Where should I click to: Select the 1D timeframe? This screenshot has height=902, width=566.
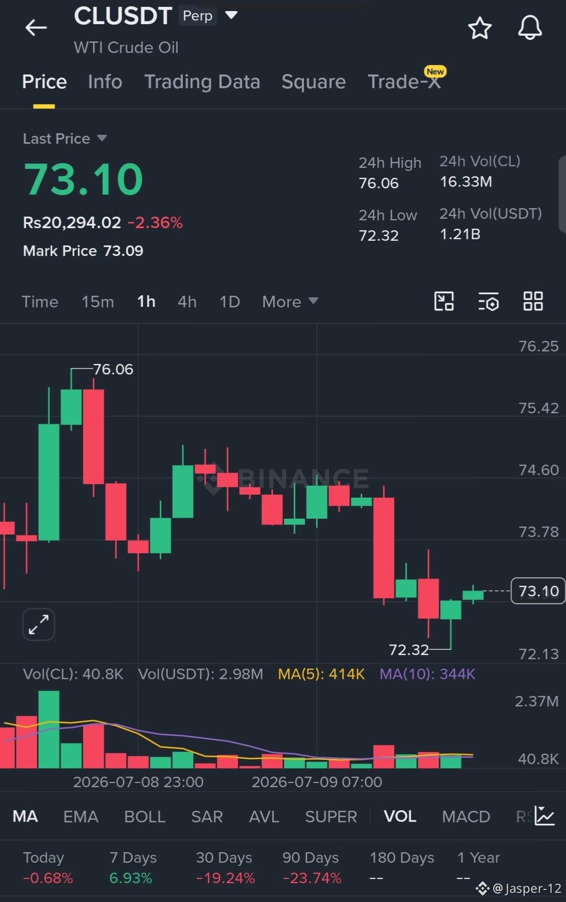coord(230,302)
